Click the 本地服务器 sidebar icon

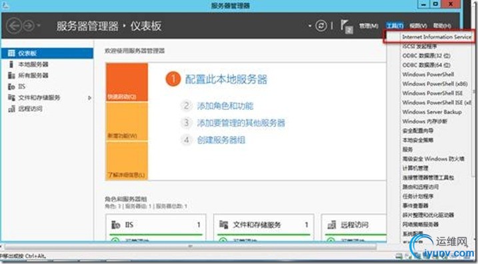pos(11,64)
